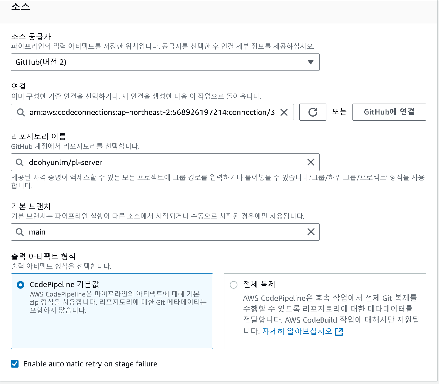Select CodePipeline 기본값 radio option
Viewport: 439px width, 384px height.
coord(21,285)
